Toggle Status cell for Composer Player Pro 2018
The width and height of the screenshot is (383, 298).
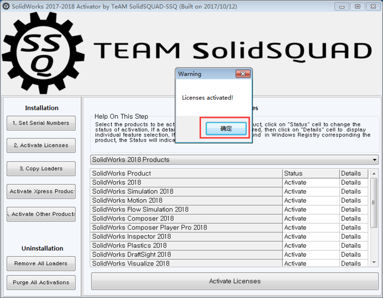[x=311, y=227]
